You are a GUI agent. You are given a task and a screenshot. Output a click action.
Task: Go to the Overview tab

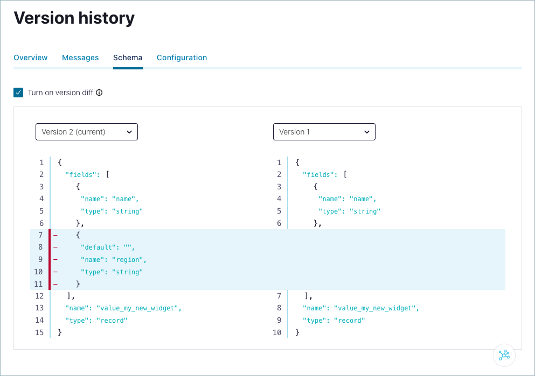31,58
